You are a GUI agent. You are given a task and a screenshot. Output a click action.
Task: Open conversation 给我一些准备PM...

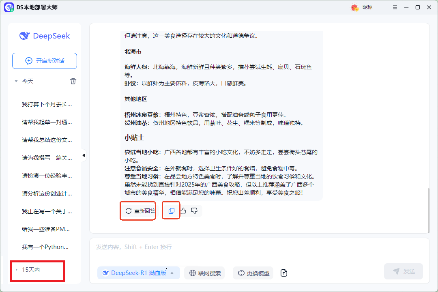[46, 230]
